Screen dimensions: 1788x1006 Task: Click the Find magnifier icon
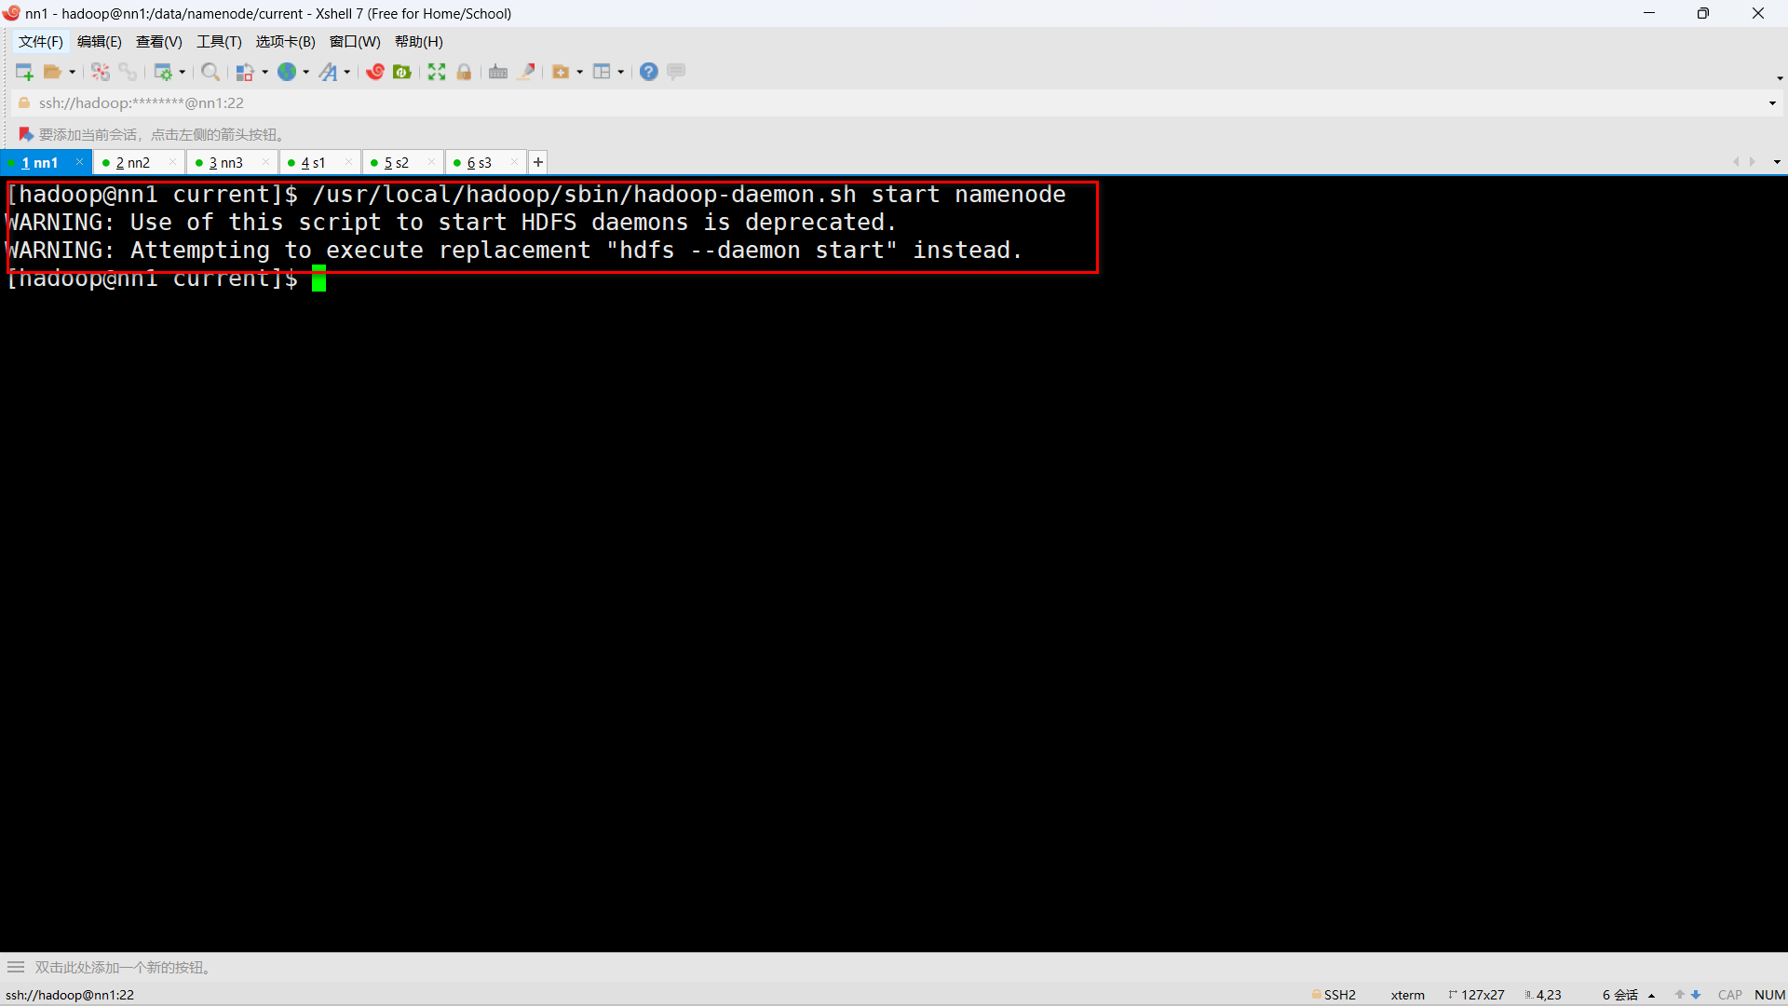[210, 72]
